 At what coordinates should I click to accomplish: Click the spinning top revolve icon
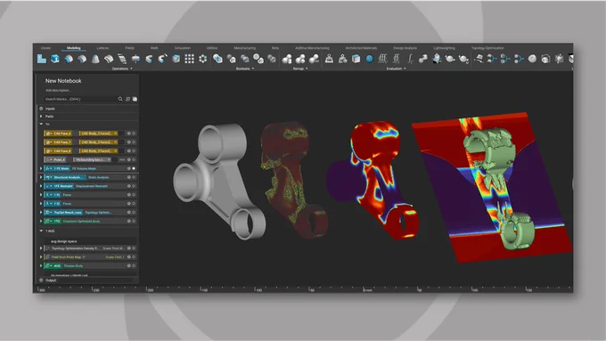click(135, 59)
